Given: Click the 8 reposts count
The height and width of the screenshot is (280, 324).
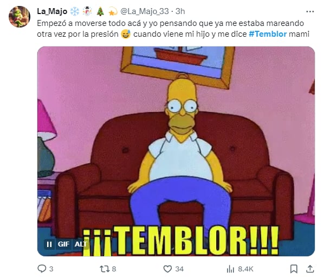Looking at the screenshot, I should (x=114, y=269).
